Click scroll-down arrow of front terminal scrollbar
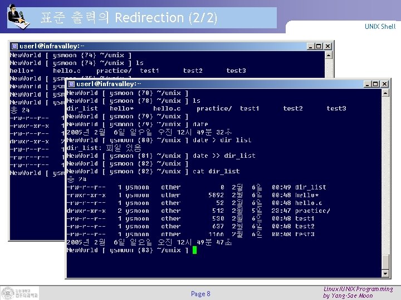 pos(385,273)
